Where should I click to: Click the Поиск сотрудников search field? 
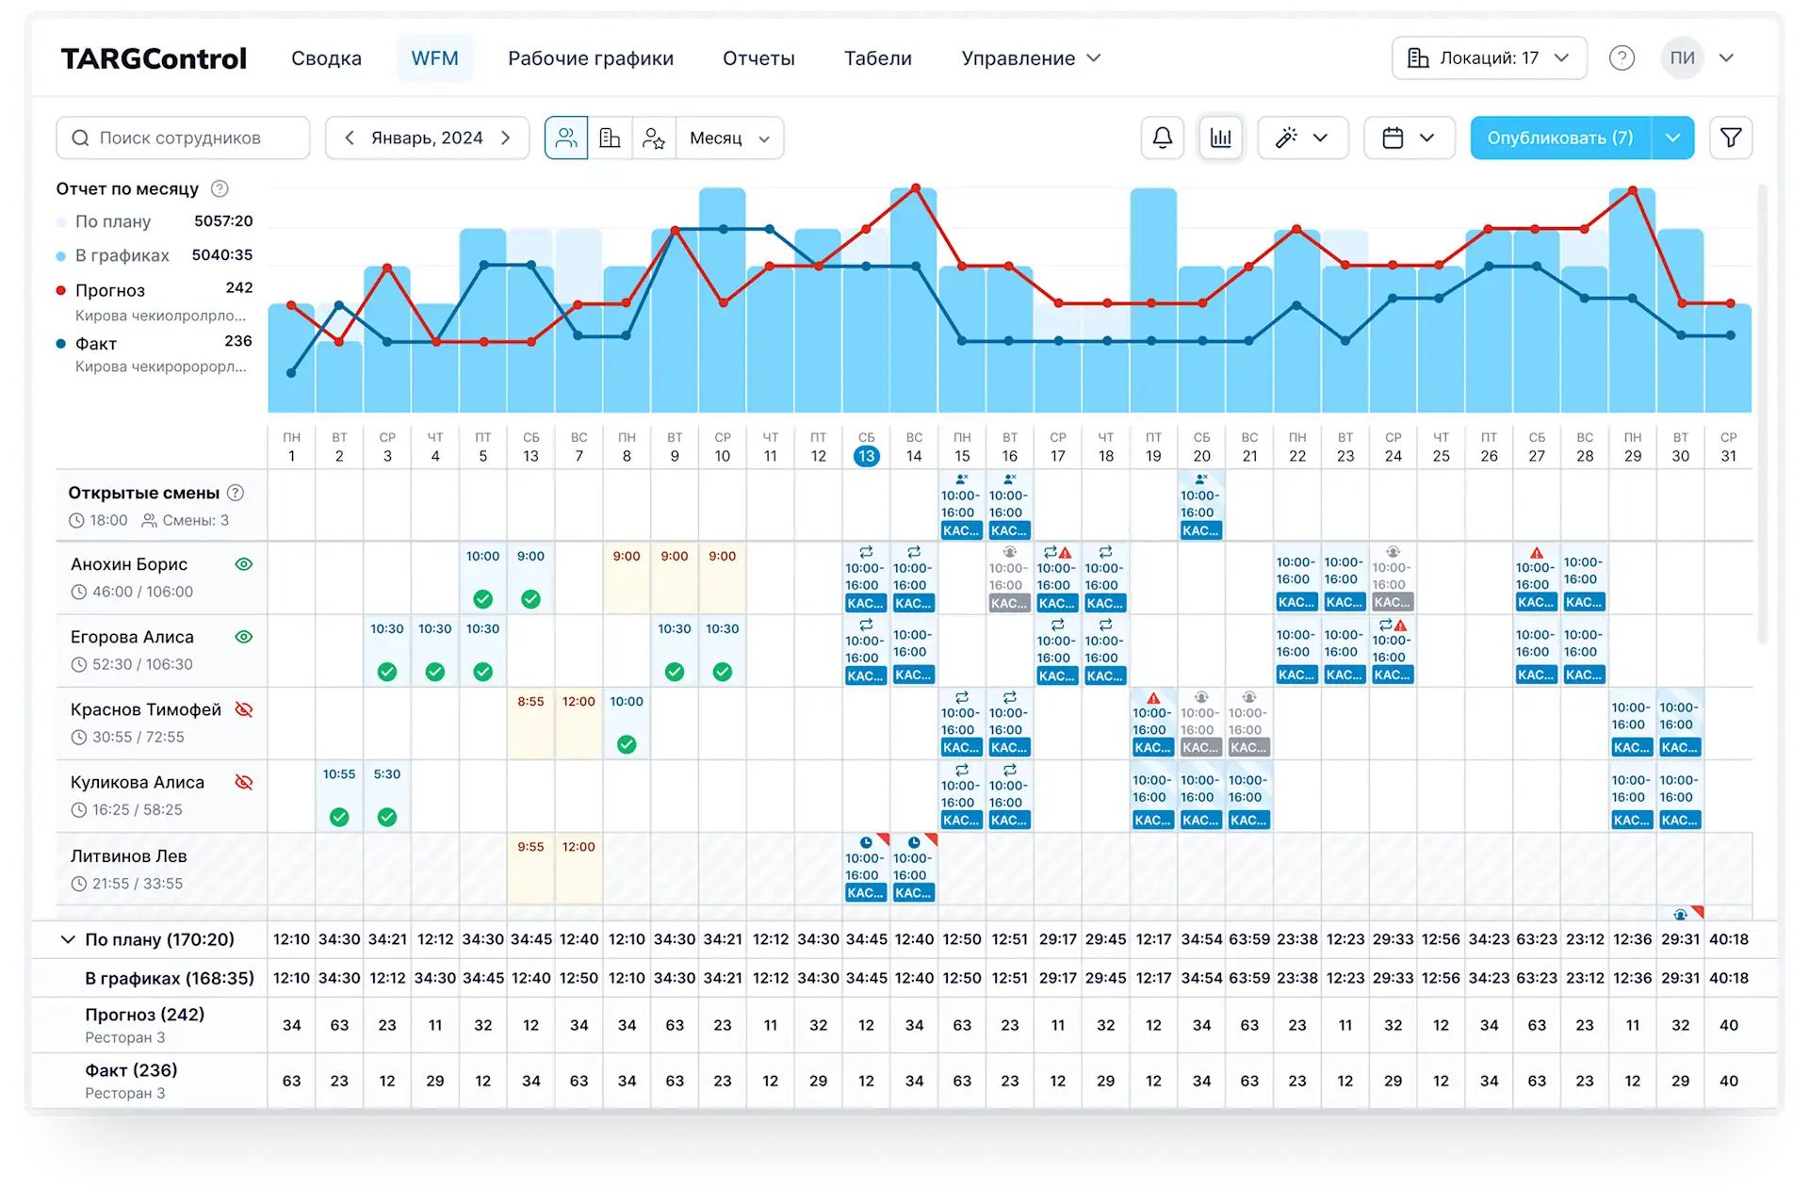(184, 138)
